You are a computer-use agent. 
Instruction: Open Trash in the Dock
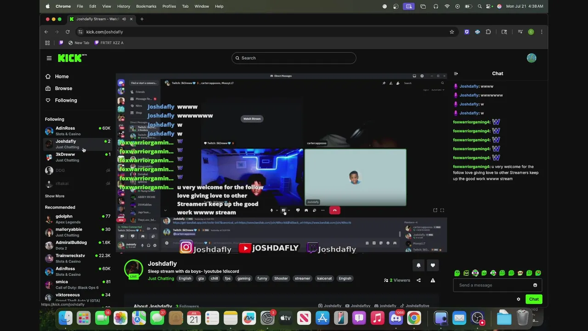(522, 318)
